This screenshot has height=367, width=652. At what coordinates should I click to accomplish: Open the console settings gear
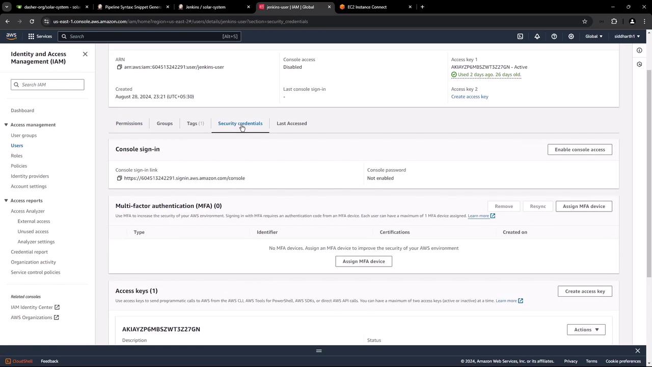pos(571,36)
